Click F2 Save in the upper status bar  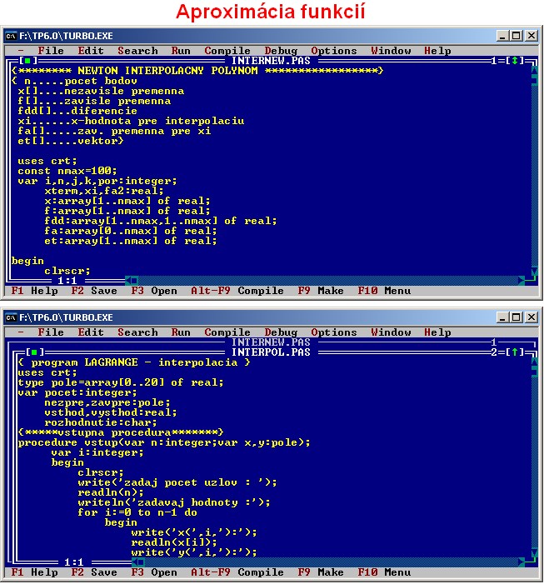click(x=93, y=291)
